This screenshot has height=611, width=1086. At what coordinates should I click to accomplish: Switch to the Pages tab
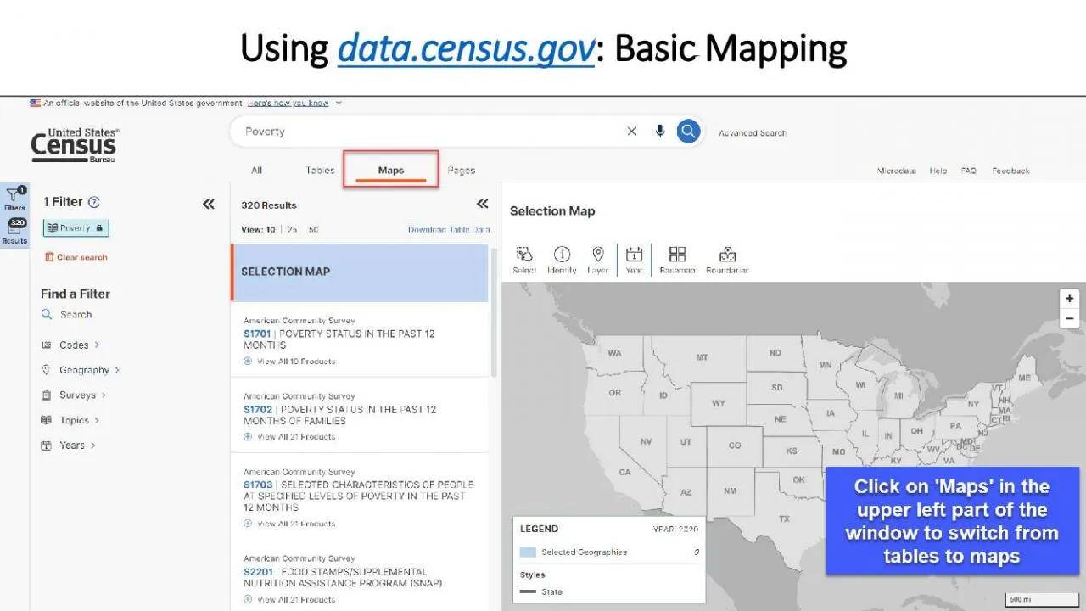tap(461, 171)
